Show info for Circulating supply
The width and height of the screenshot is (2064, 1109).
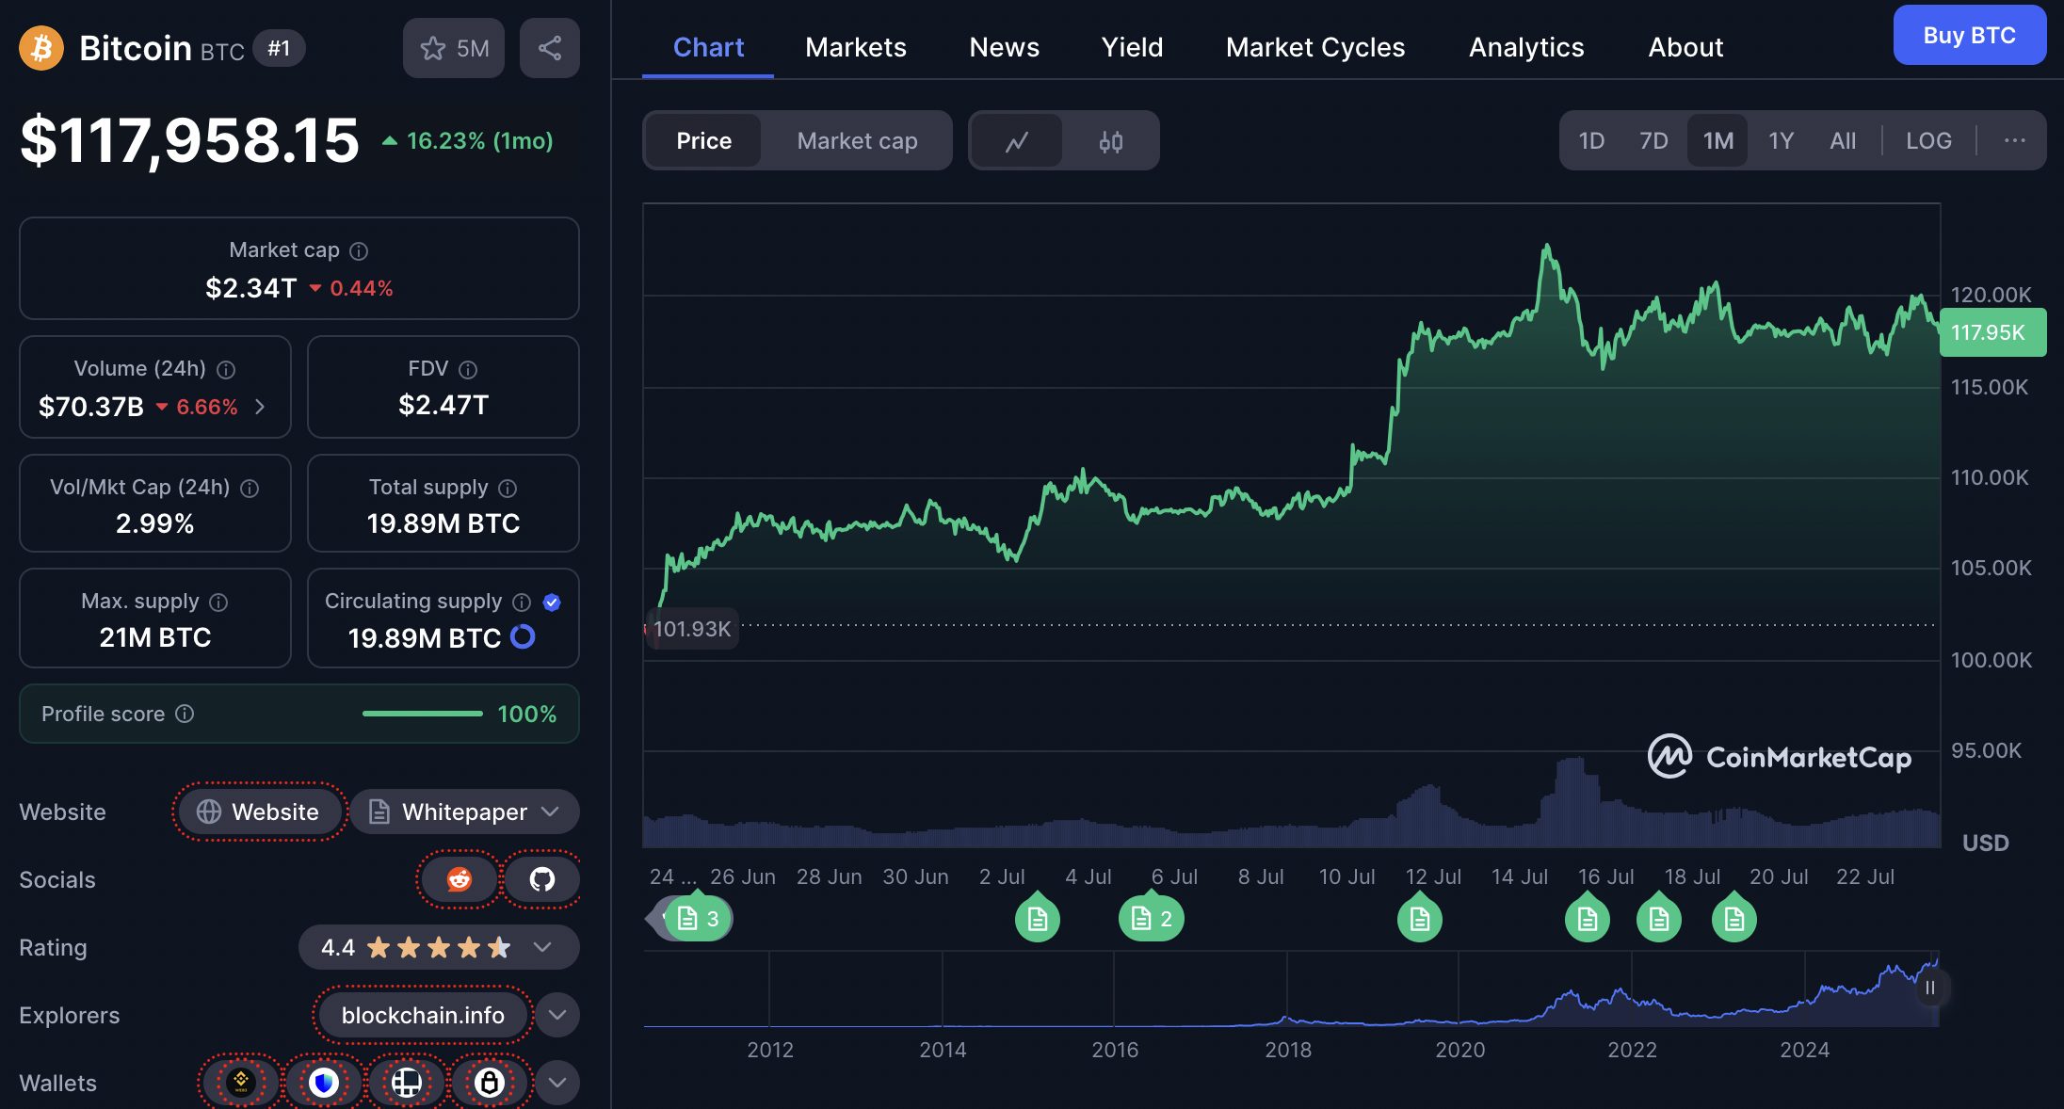click(x=522, y=602)
